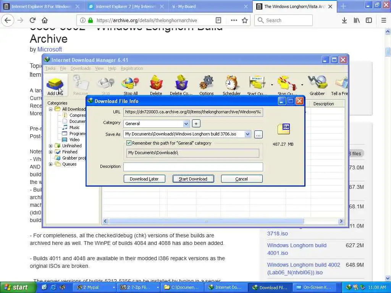Open the browser library icon

click(357, 20)
